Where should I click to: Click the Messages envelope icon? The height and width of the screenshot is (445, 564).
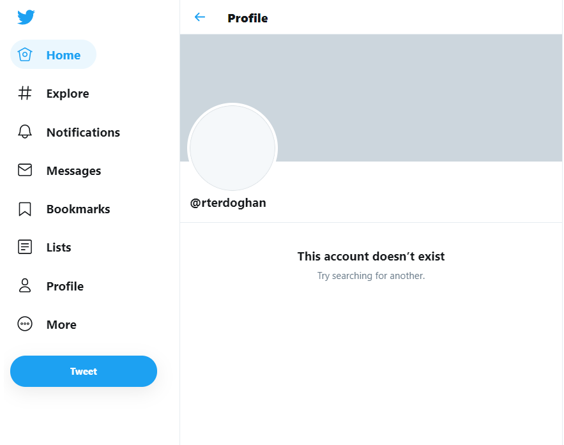click(x=25, y=170)
